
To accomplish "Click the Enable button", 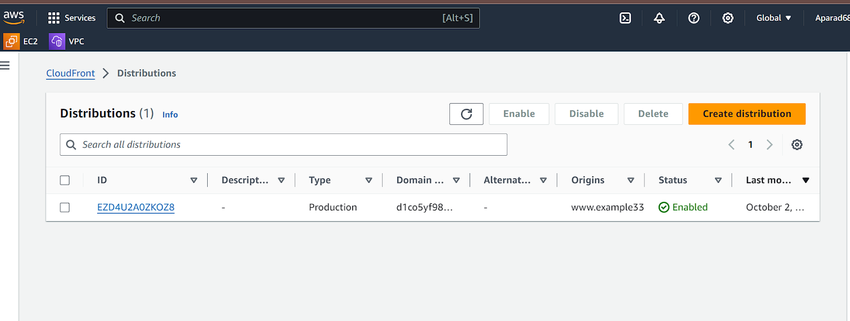I will (519, 114).
